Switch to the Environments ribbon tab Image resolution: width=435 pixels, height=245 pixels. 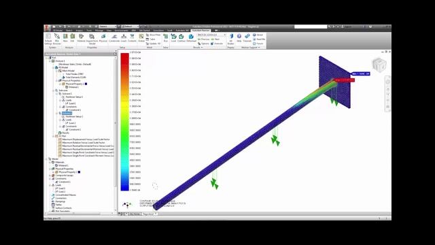pyautogui.click(x=122, y=30)
